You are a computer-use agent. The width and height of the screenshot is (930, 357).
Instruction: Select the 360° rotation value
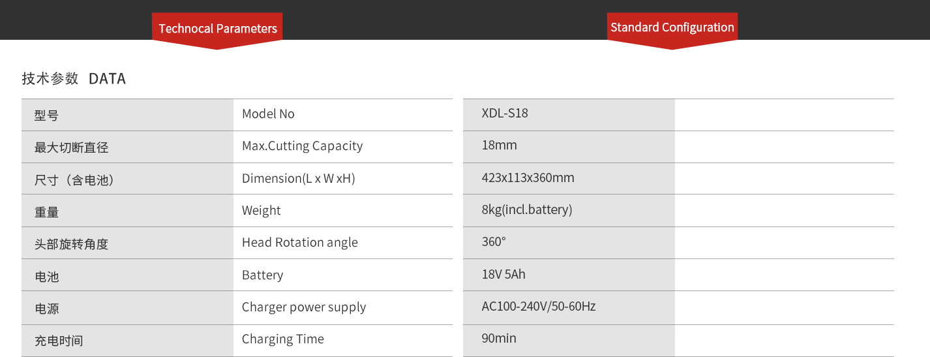tap(494, 242)
